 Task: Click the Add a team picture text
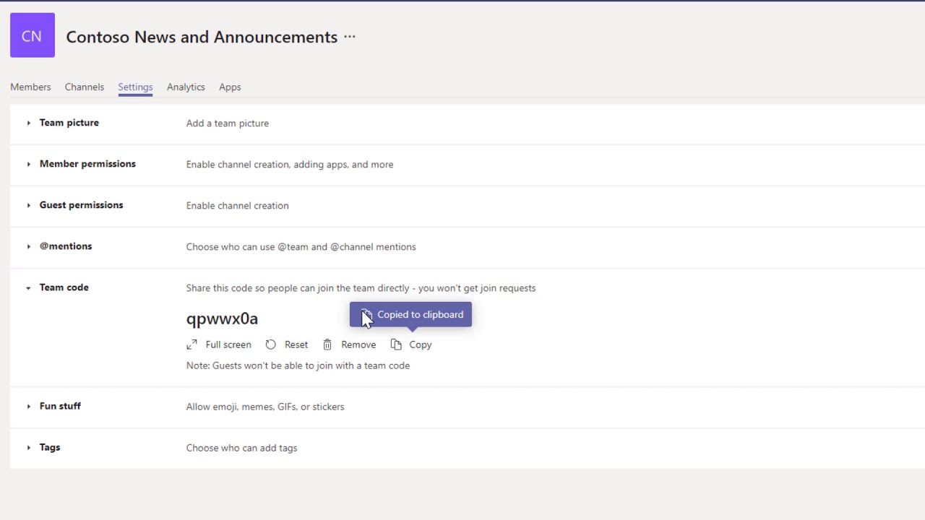click(228, 123)
